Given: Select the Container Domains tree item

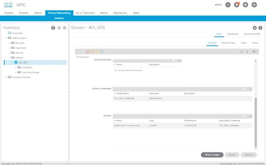Looking at the screenshot, I should [x=21, y=77].
